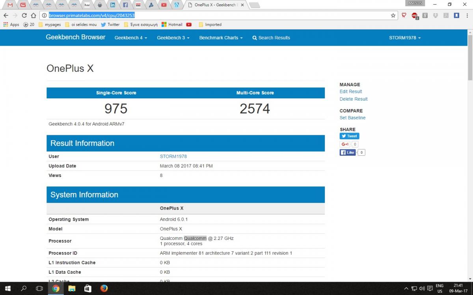Click the ANESTIS Chrome profile button

tap(415, 3)
